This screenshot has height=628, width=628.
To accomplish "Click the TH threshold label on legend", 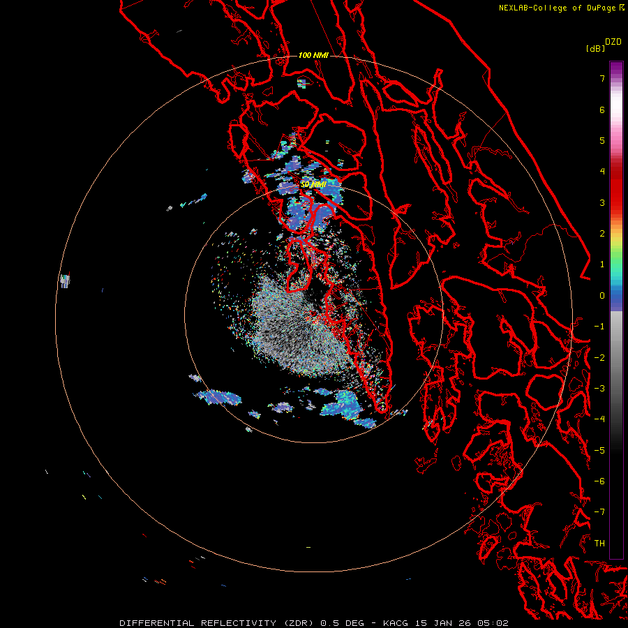I will (599, 544).
